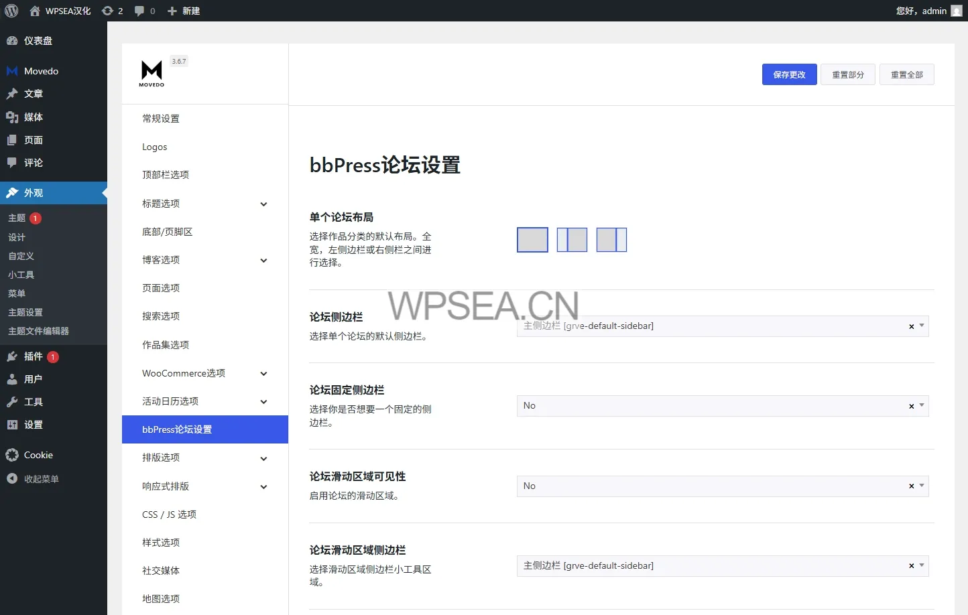Click the 保存更改 button
Image resolution: width=968 pixels, height=615 pixels.
pyautogui.click(x=789, y=74)
